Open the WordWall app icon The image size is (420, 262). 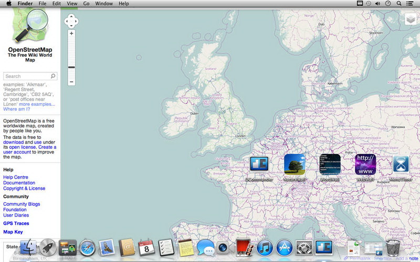[330, 165]
